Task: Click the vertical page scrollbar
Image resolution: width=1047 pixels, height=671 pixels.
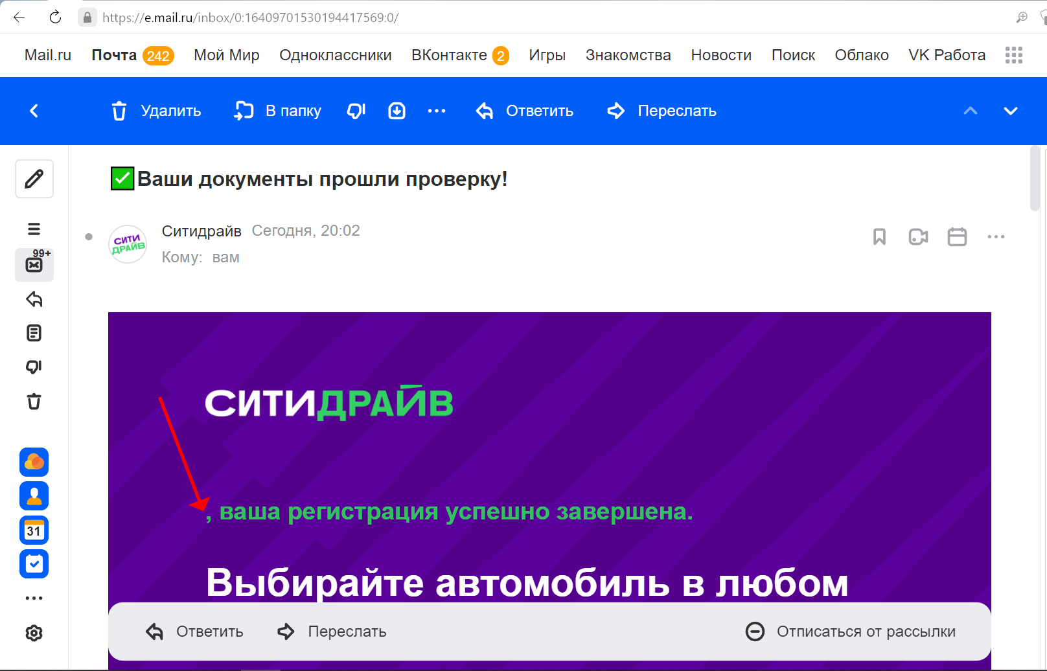Action: click(x=1035, y=179)
